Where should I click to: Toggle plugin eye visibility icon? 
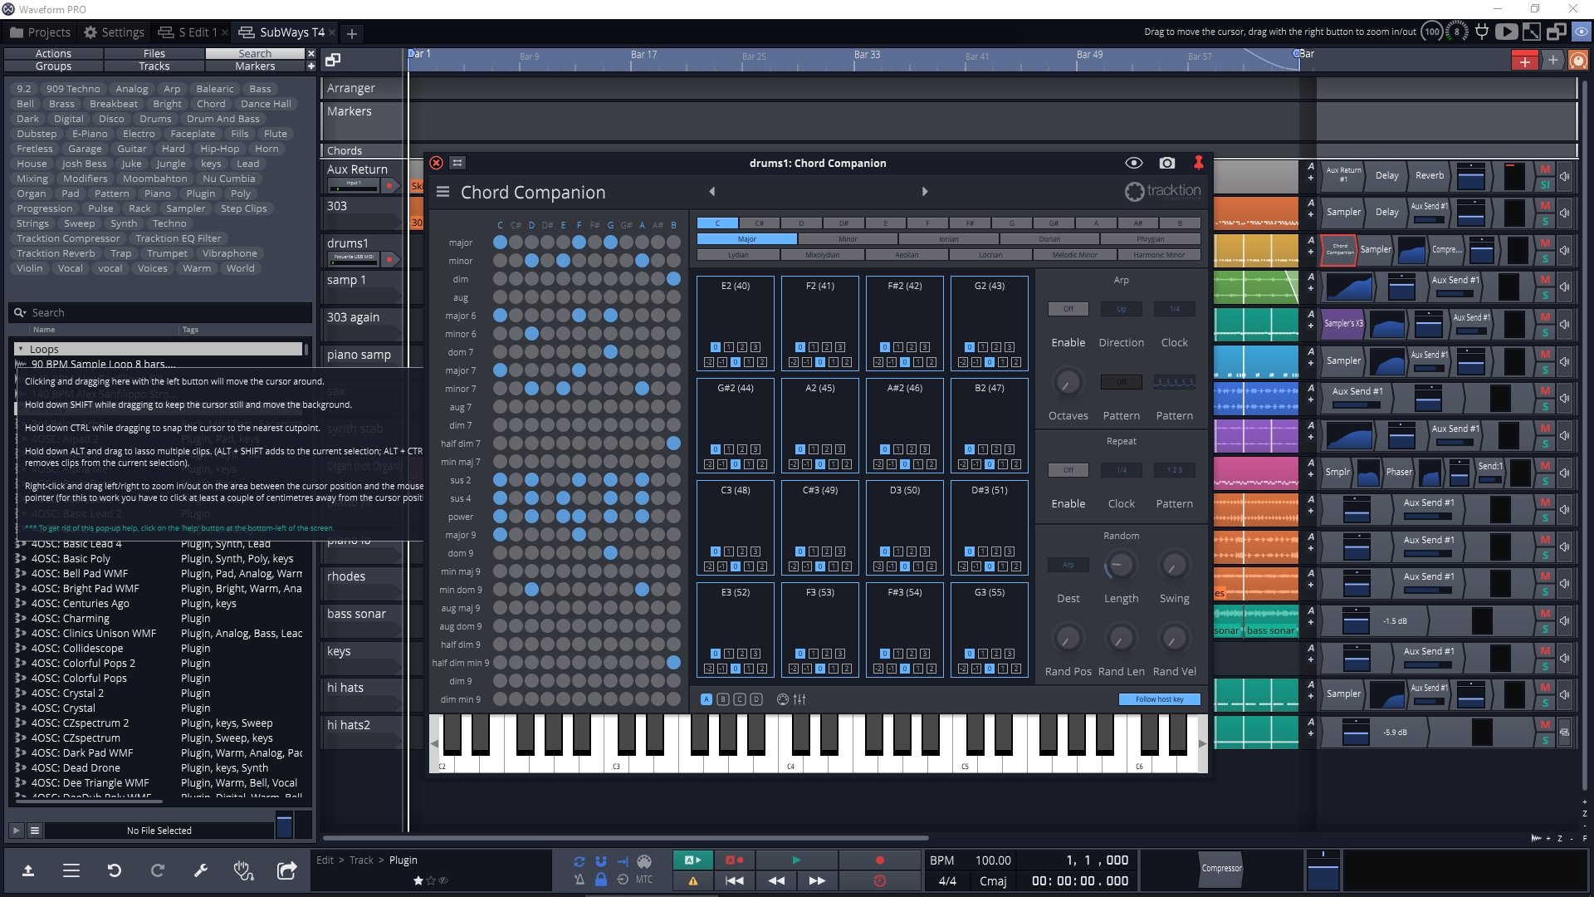click(1133, 163)
